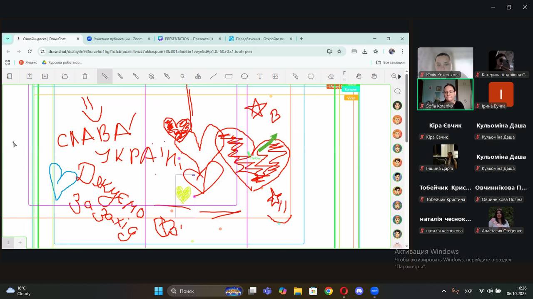533x299 pixels.
Task: Select the Eraser tool in toolbar
Action: [331, 76]
